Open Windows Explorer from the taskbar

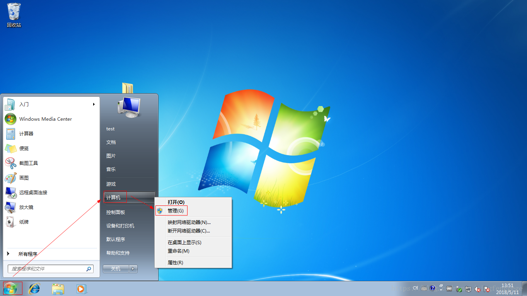58,289
